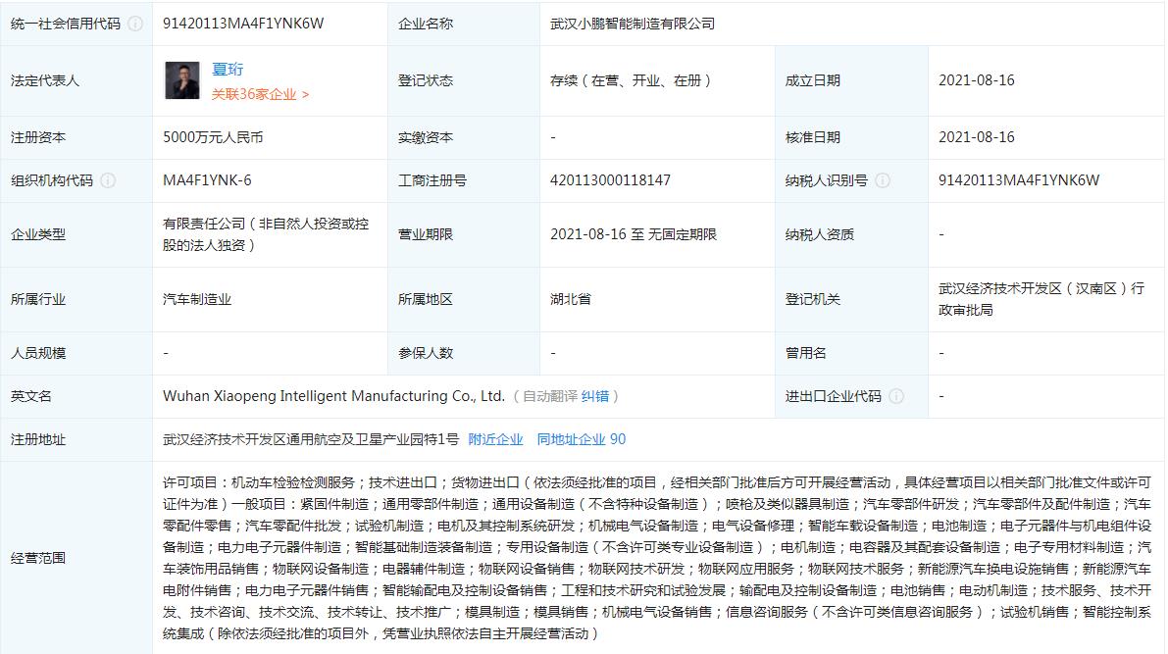The height and width of the screenshot is (654, 1168).
Task: Click the 曾用名 label cell
Action: (x=851, y=353)
